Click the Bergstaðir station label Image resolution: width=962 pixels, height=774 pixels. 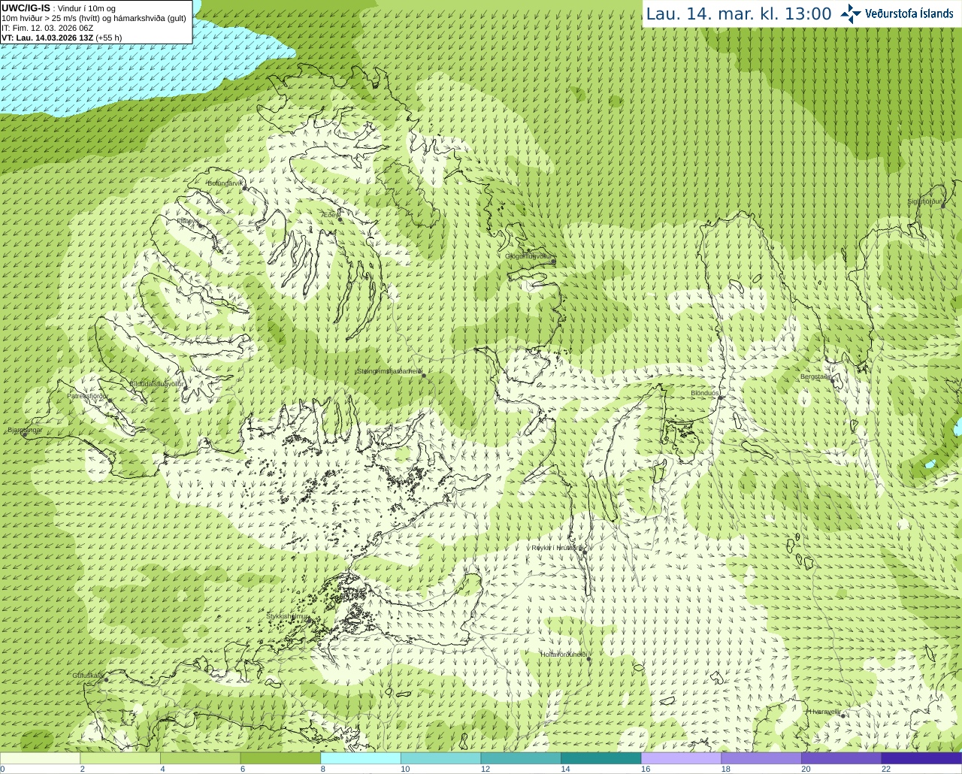click(x=815, y=376)
